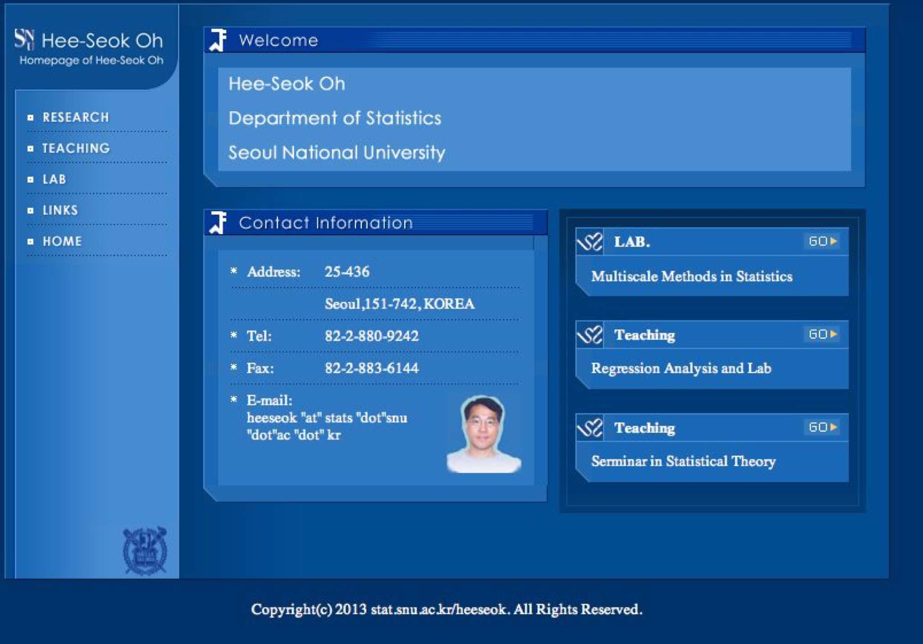This screenshot has height=644, width=923.
Task: Click the Seoul National University crest emblem
Action: click(x=145, y=551)
